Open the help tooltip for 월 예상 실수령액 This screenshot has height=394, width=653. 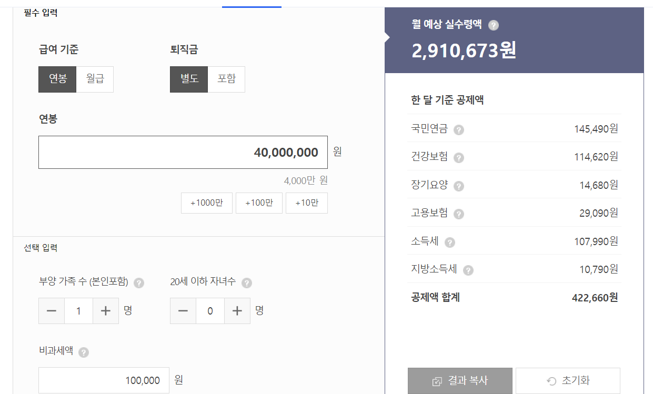pos(493,25)
